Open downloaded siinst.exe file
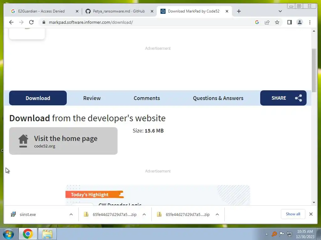321x240 pixels. point(28,214)
